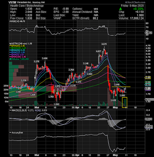Viewport: 154px width, 157px height.
Task: Click the Health Care / Biotechnology sector label
Action: (27, 5)
